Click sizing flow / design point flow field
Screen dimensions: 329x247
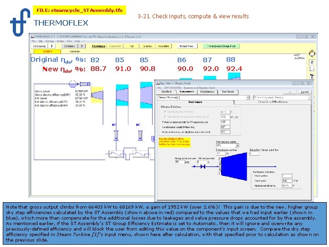pyautogui.click(x=255, y=154)
